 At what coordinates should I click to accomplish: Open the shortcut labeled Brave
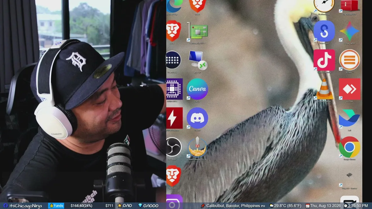pos(174,31)
